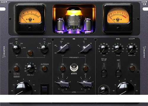Click the HP filter knob
The height and width of the screenshot is (106, 148).
(x=17, y=49)
